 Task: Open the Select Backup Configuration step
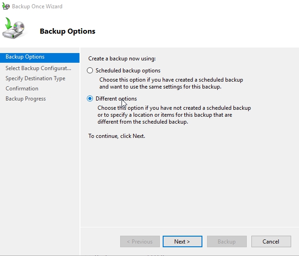38,68
